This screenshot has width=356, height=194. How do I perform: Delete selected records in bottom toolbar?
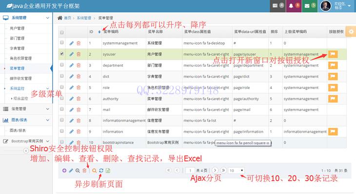tap(84, 171)
